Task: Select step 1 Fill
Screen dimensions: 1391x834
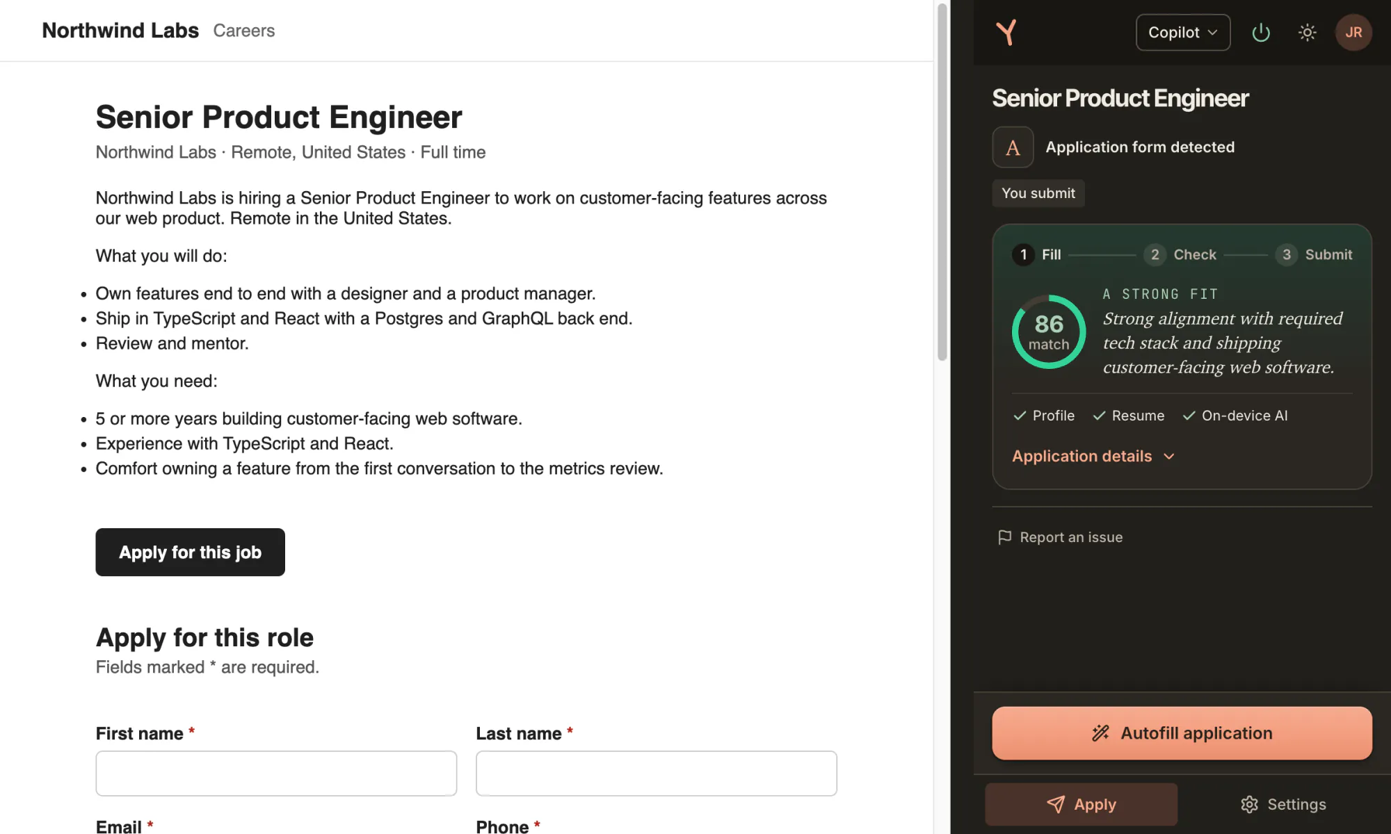Action: [x=1037, y=254]
